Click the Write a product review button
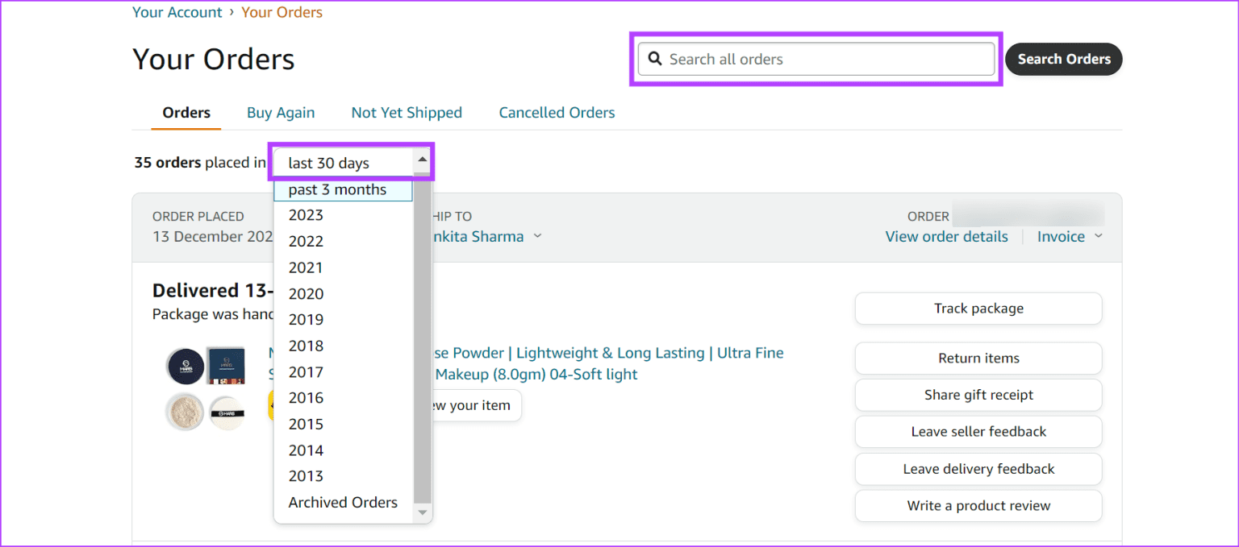 click(978, 506)
